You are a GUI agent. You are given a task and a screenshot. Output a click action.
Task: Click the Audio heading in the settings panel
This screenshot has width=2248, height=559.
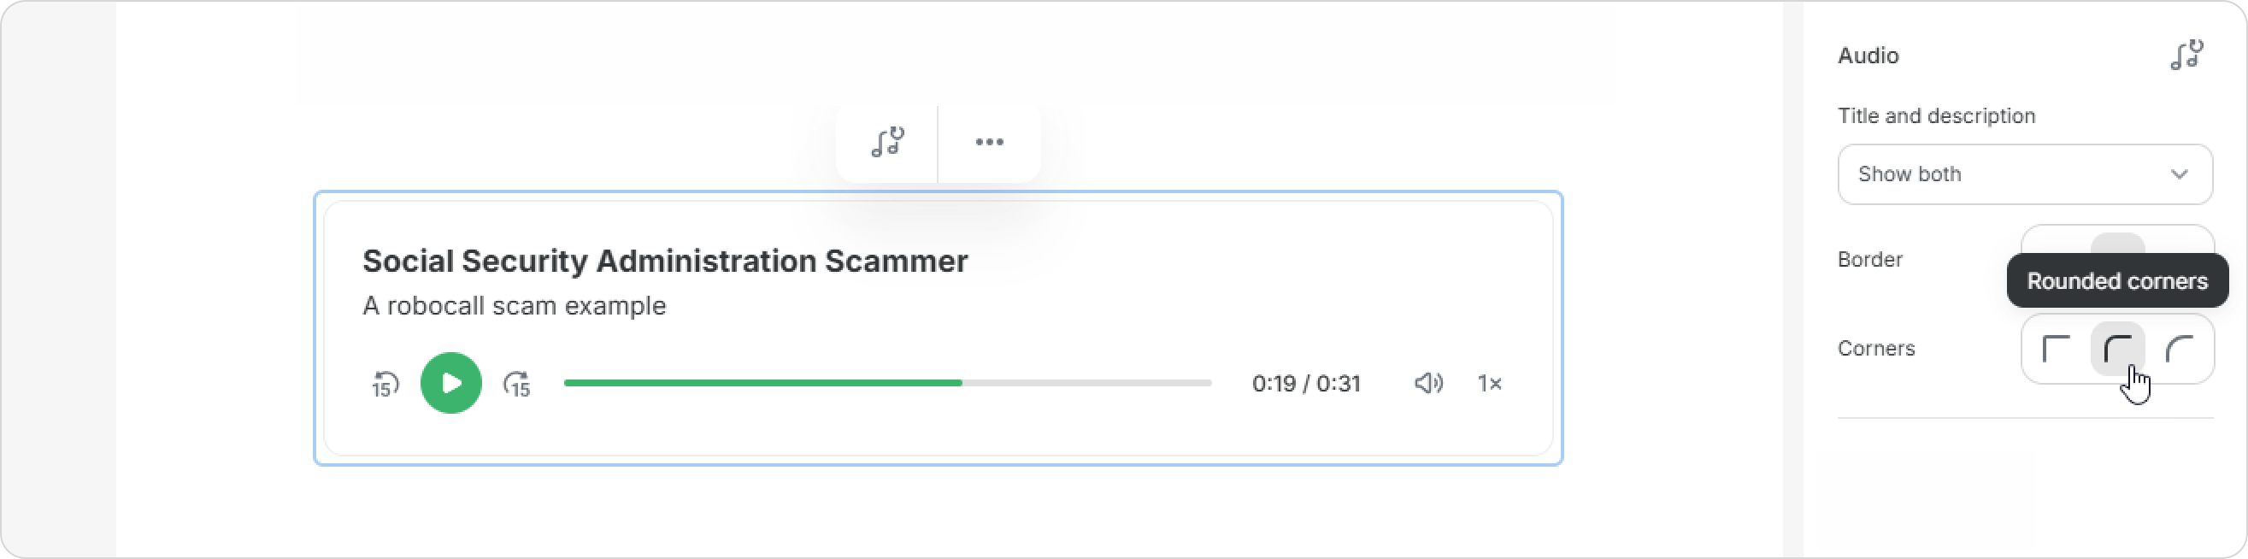1868,56
